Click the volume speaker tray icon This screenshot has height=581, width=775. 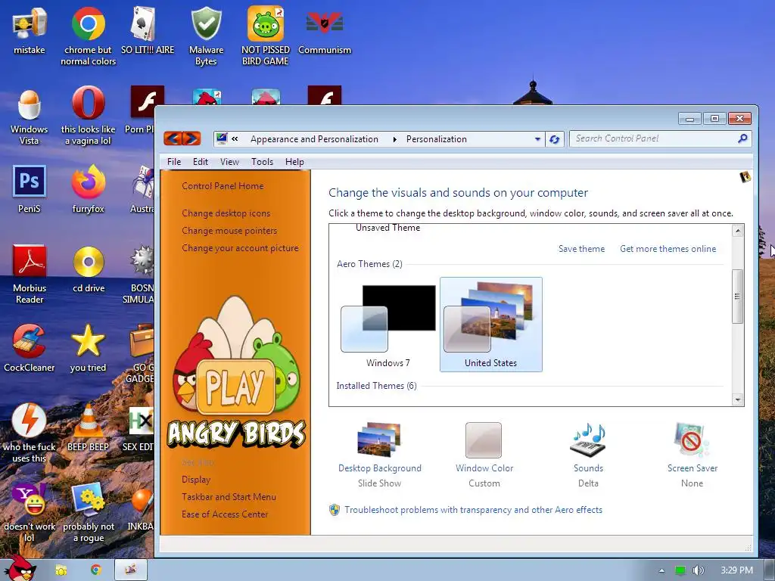pyautogui.click(x=698, y=570)
